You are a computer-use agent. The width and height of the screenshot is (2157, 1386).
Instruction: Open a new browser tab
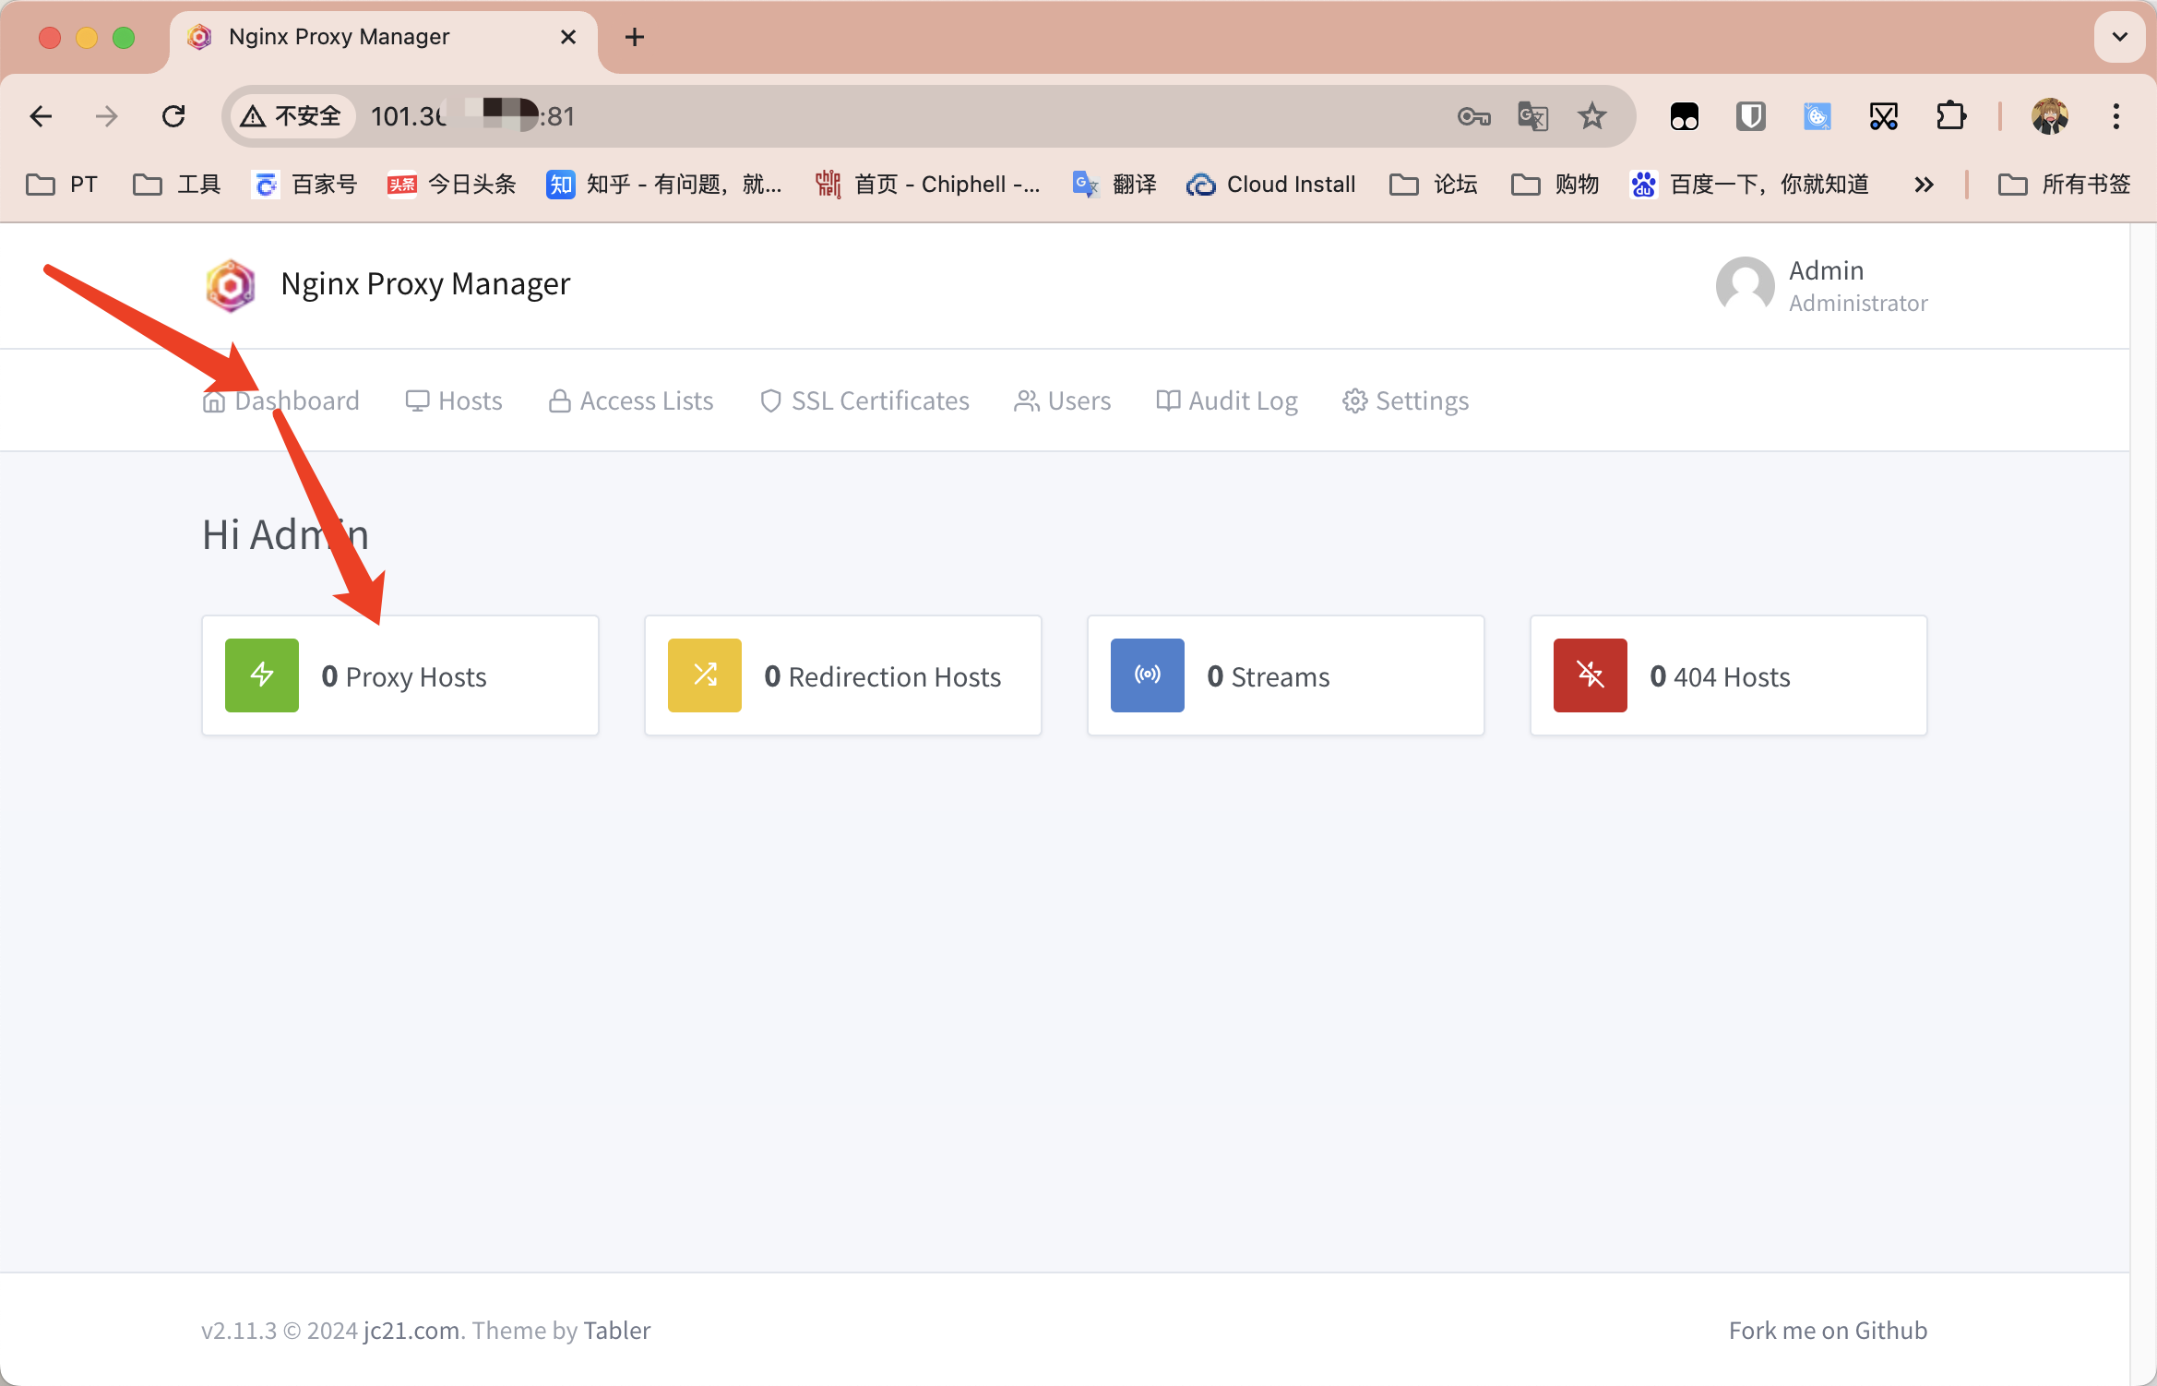click(x=635, y=37)
